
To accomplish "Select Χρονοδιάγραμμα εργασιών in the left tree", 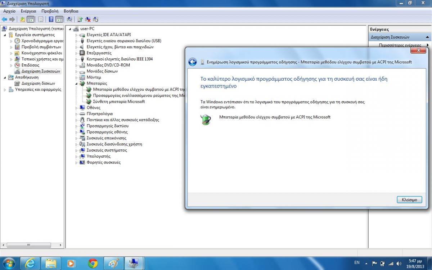I will 42,41.
